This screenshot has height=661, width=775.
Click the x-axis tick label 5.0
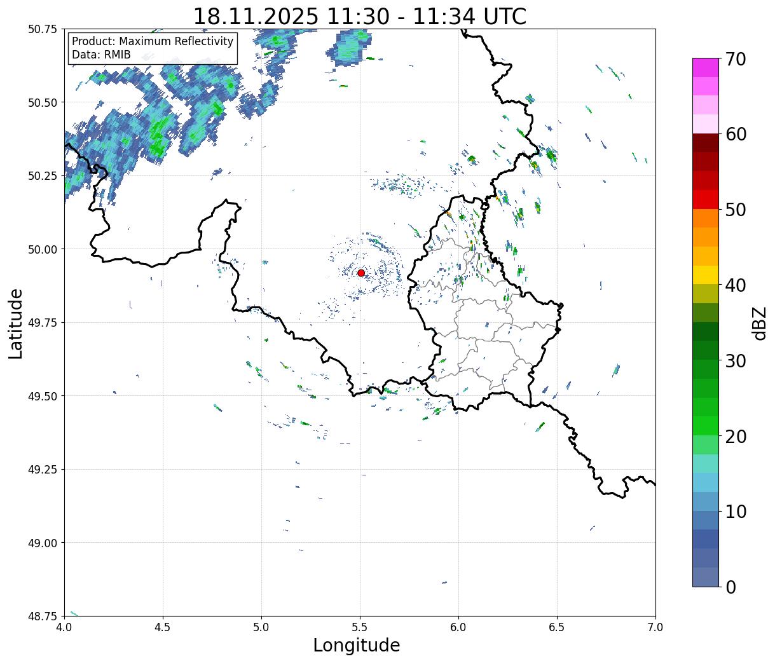pos(261,627)
